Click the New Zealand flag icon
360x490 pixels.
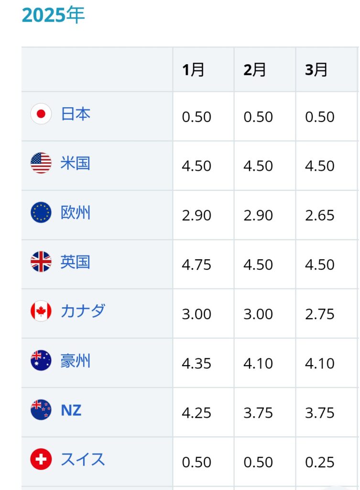(41, 410)
